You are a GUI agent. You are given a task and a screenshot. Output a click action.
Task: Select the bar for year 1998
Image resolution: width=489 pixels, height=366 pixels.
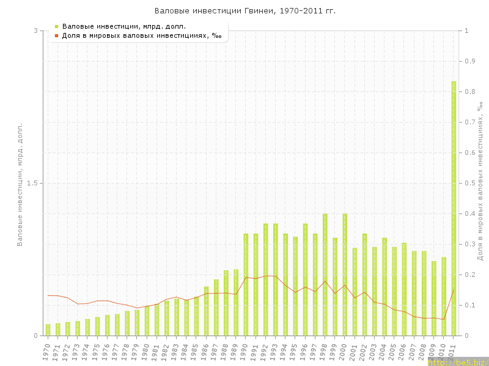pyautogui.click(x=325, y=274)
